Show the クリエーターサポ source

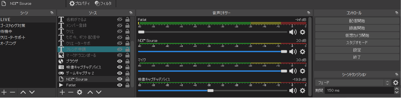pyautogui.click(x=120, y=43)
